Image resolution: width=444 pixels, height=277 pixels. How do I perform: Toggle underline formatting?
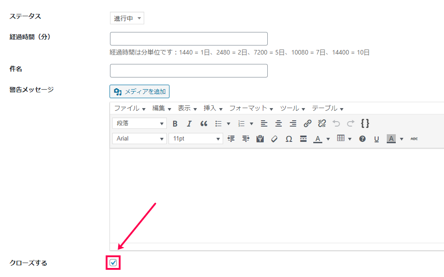pyautogui.click(x=376, y=139)
